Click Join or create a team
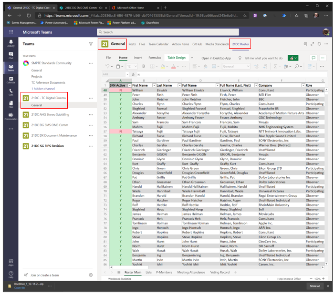 [44, 275]
